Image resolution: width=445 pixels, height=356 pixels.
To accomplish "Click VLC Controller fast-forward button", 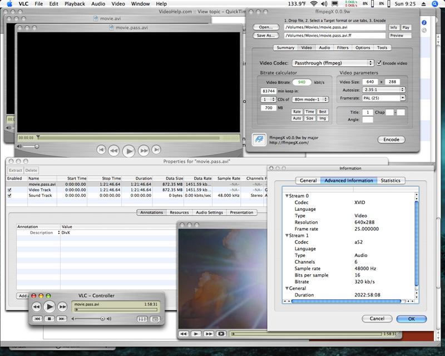I will (62, 306).
